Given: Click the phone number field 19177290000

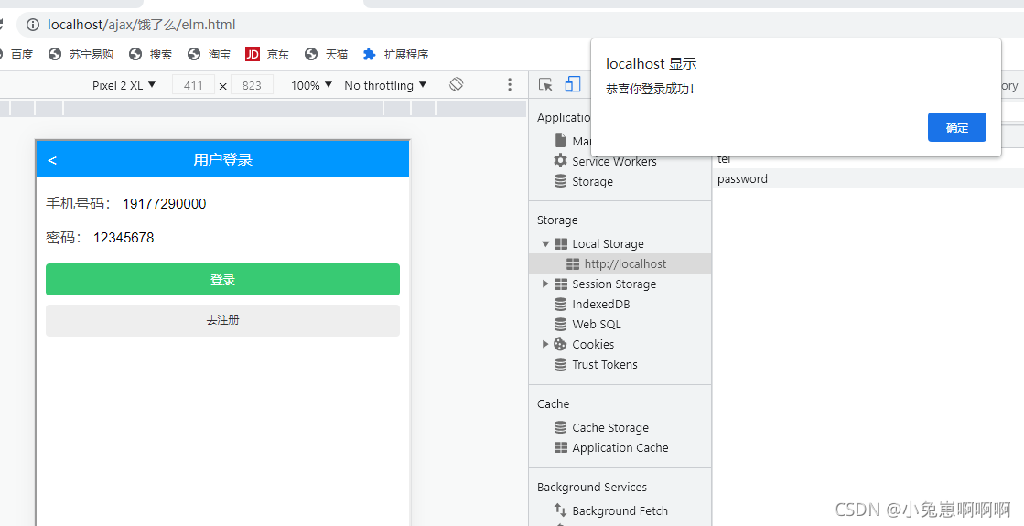Looking at the screenshot, I should (164, 204).
